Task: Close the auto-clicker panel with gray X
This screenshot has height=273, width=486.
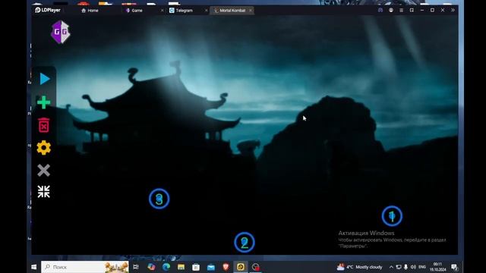Action: click(44, 170)
